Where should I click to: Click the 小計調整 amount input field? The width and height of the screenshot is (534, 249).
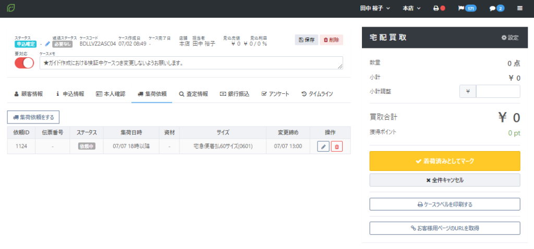click(497, 92)
